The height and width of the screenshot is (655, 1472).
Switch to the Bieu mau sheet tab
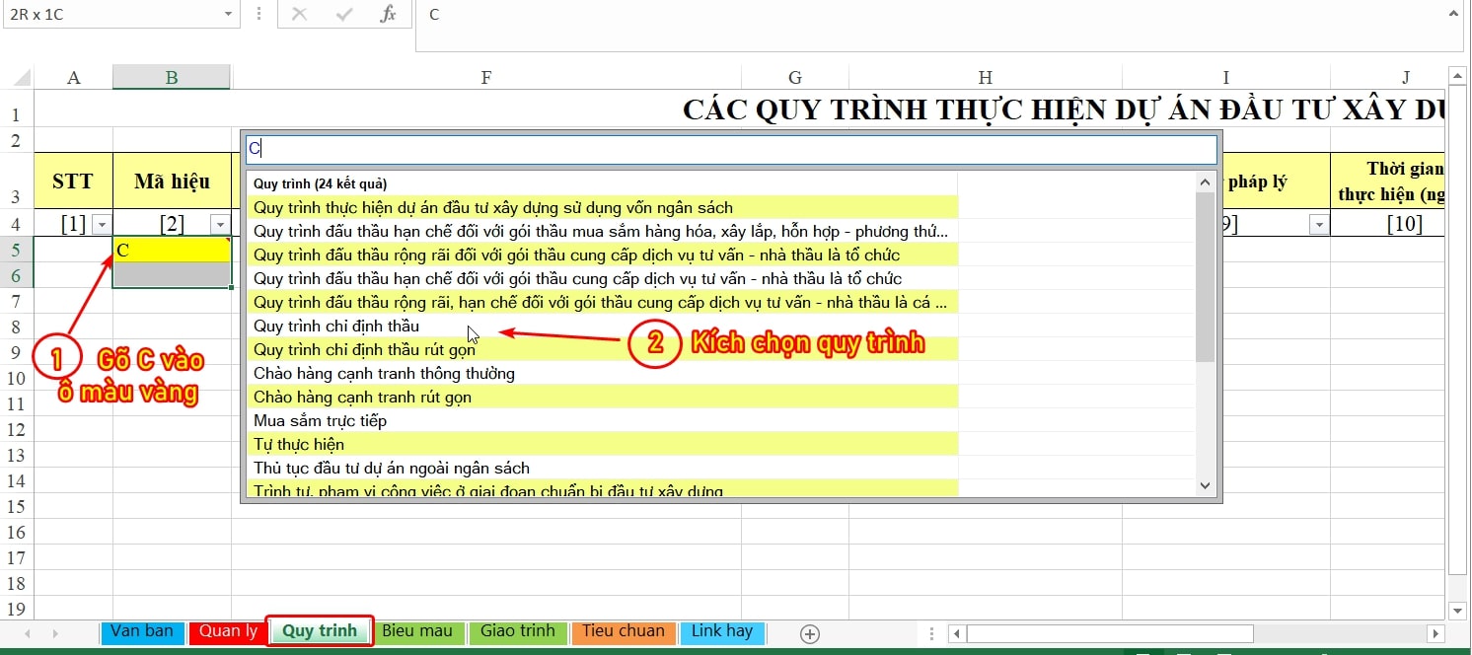(416, 631)
